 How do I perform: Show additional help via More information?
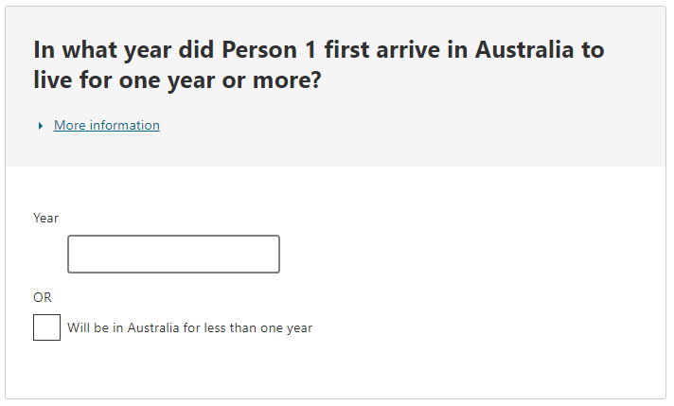(107, 125)
